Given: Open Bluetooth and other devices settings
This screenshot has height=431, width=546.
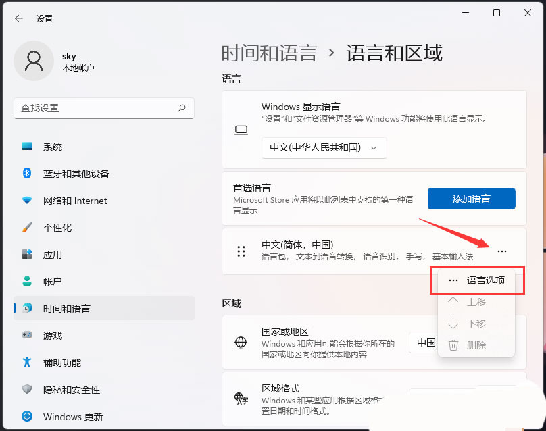Looking at the screenshot, I should tap(76, 174).
